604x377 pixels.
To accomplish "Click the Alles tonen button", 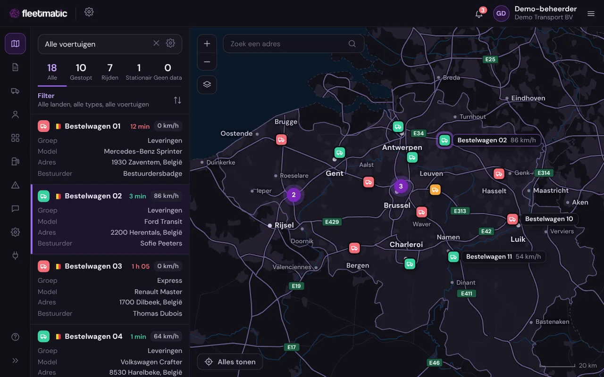I will 230,362.
